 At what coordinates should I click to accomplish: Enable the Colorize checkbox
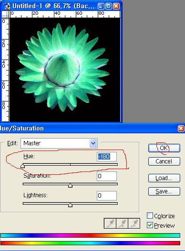click(x=150, y=215)
